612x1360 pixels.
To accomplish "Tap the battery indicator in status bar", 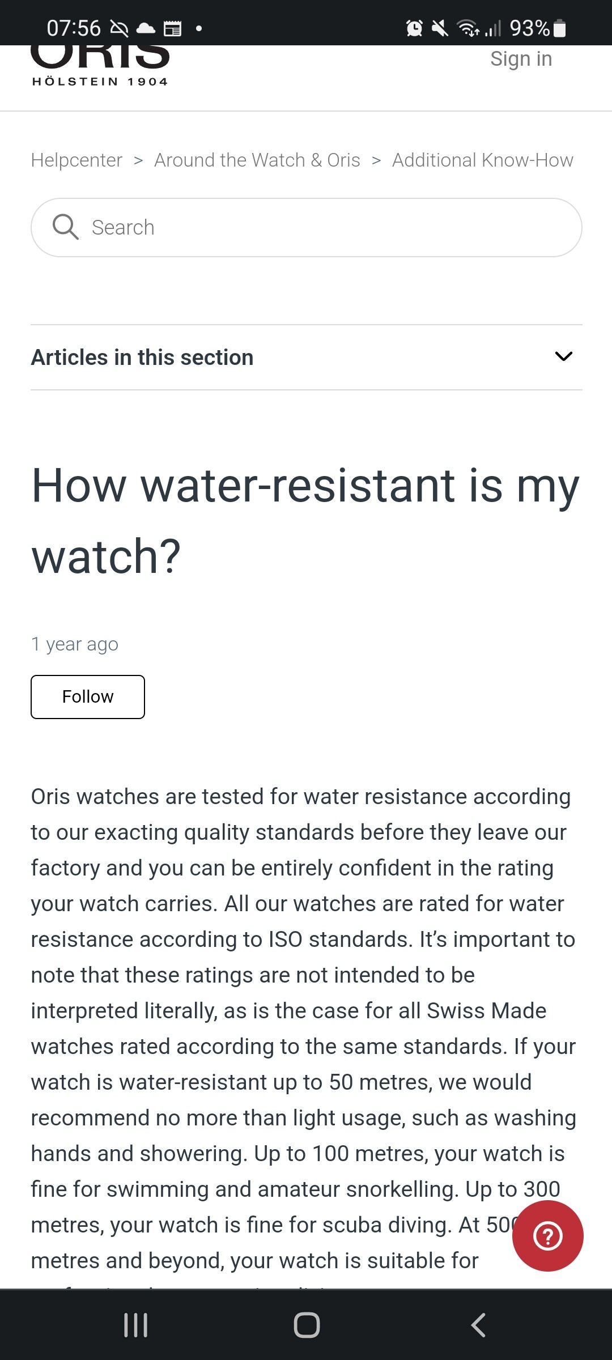I will [559, 28].
